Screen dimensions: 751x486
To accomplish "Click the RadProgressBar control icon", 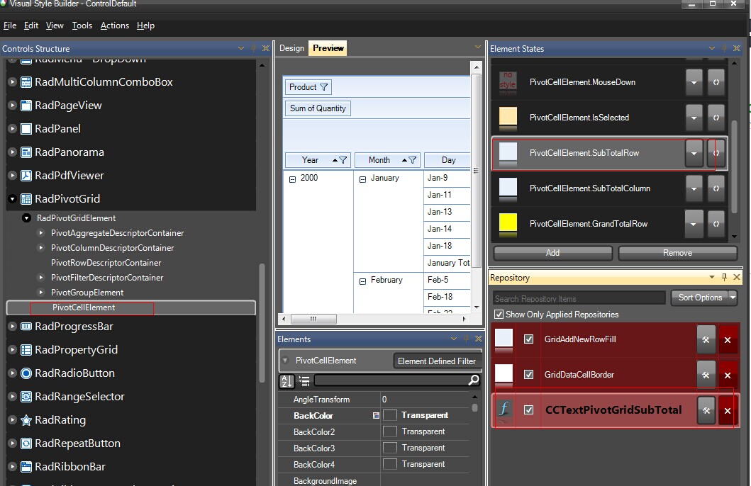I will pos(26,327).
